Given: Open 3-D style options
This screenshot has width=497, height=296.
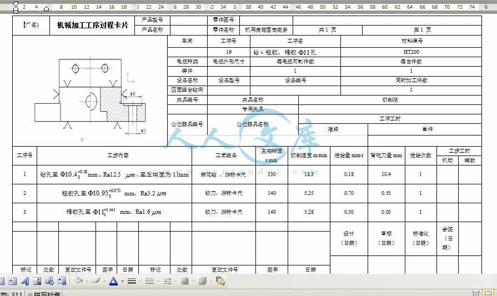Looking at the screenshot, I should [203, 281].
